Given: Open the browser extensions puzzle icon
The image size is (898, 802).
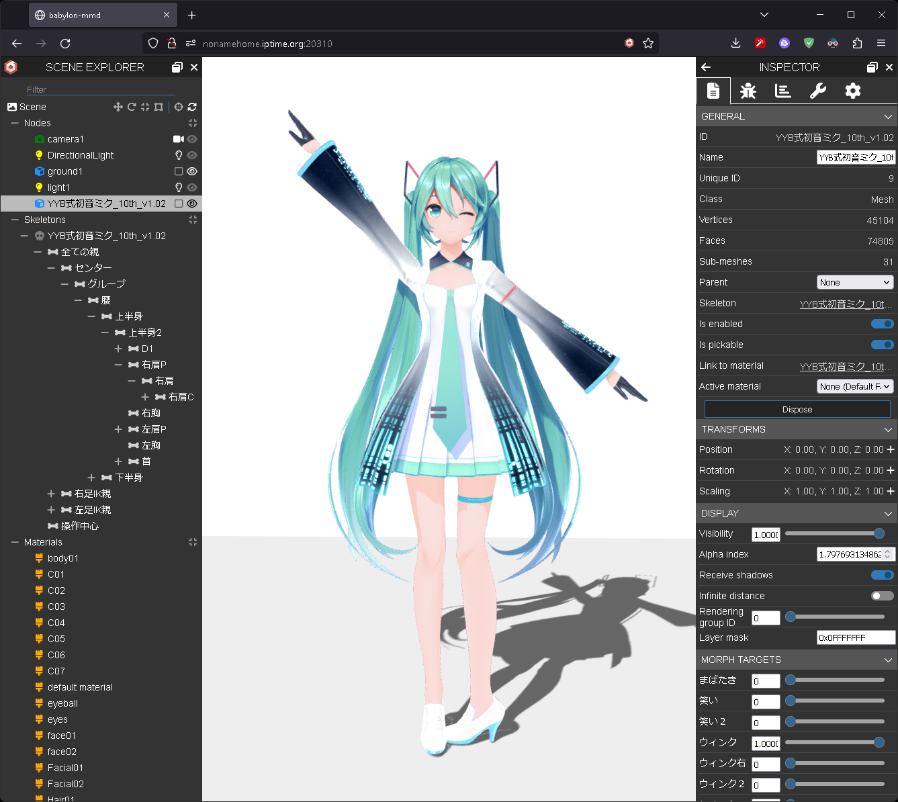Looking at the screenshot, I should (x=857, y=43).
